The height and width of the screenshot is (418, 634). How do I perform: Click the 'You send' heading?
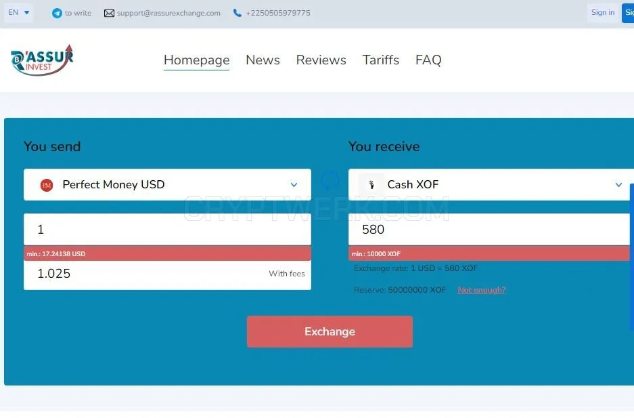tap(52, 146)
